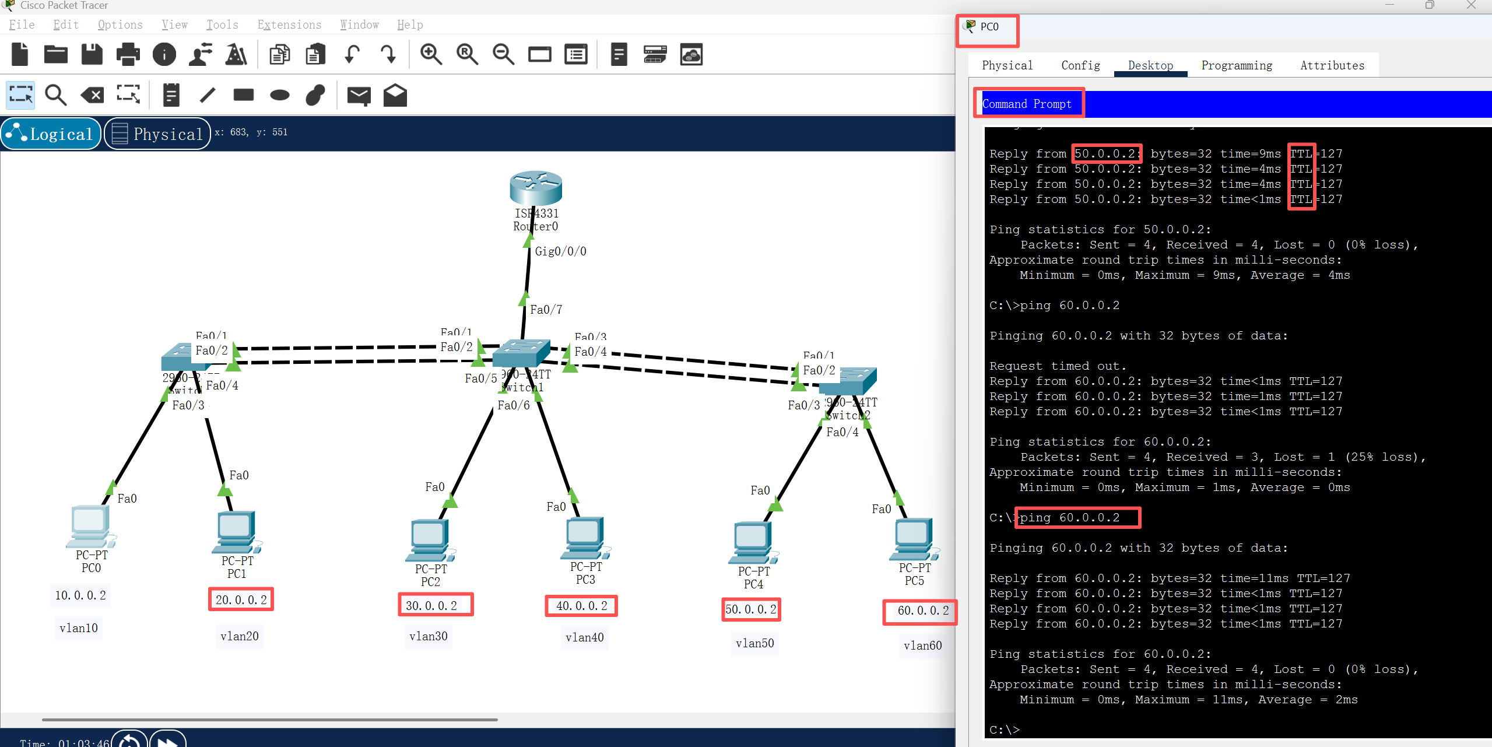Click the Save file toolbar icon
The image size is (1492, 747).
pos(92,55)
